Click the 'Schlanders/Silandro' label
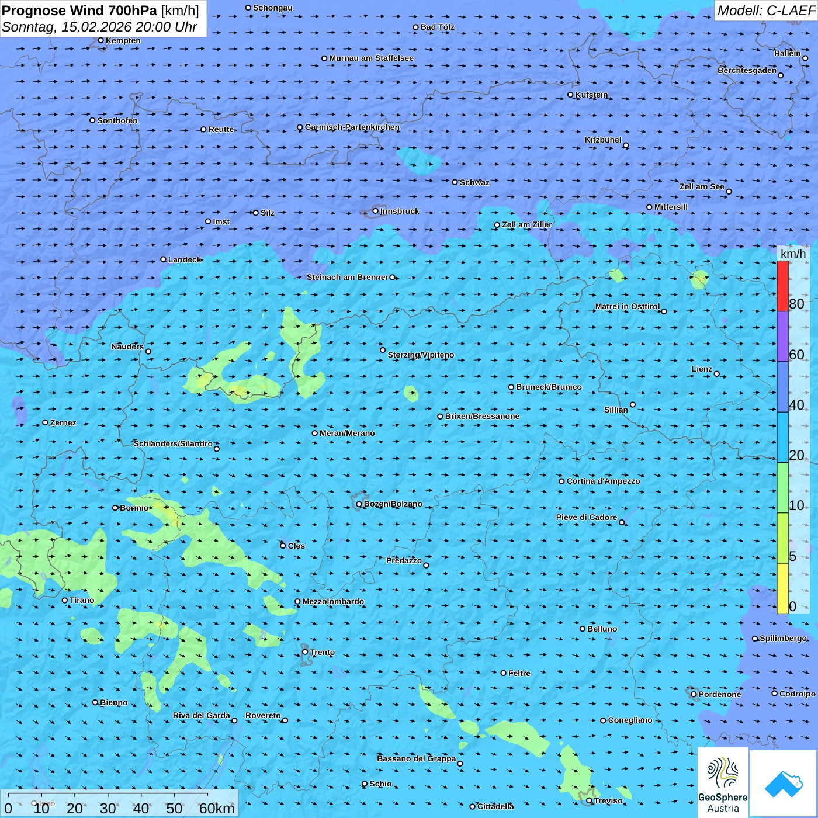 tap(173, 443)
